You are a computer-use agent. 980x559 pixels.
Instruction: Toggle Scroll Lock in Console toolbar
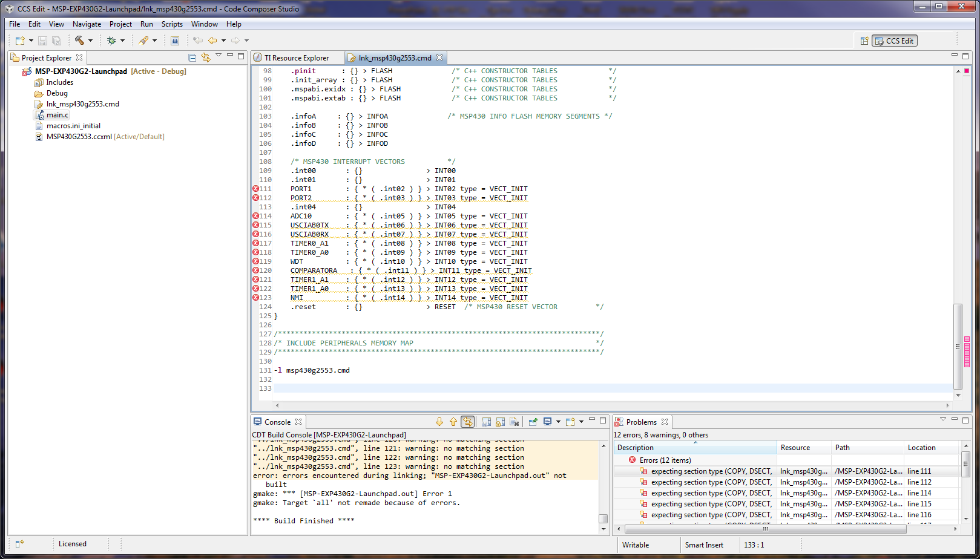pyautogui.click(x=500, y=422)
